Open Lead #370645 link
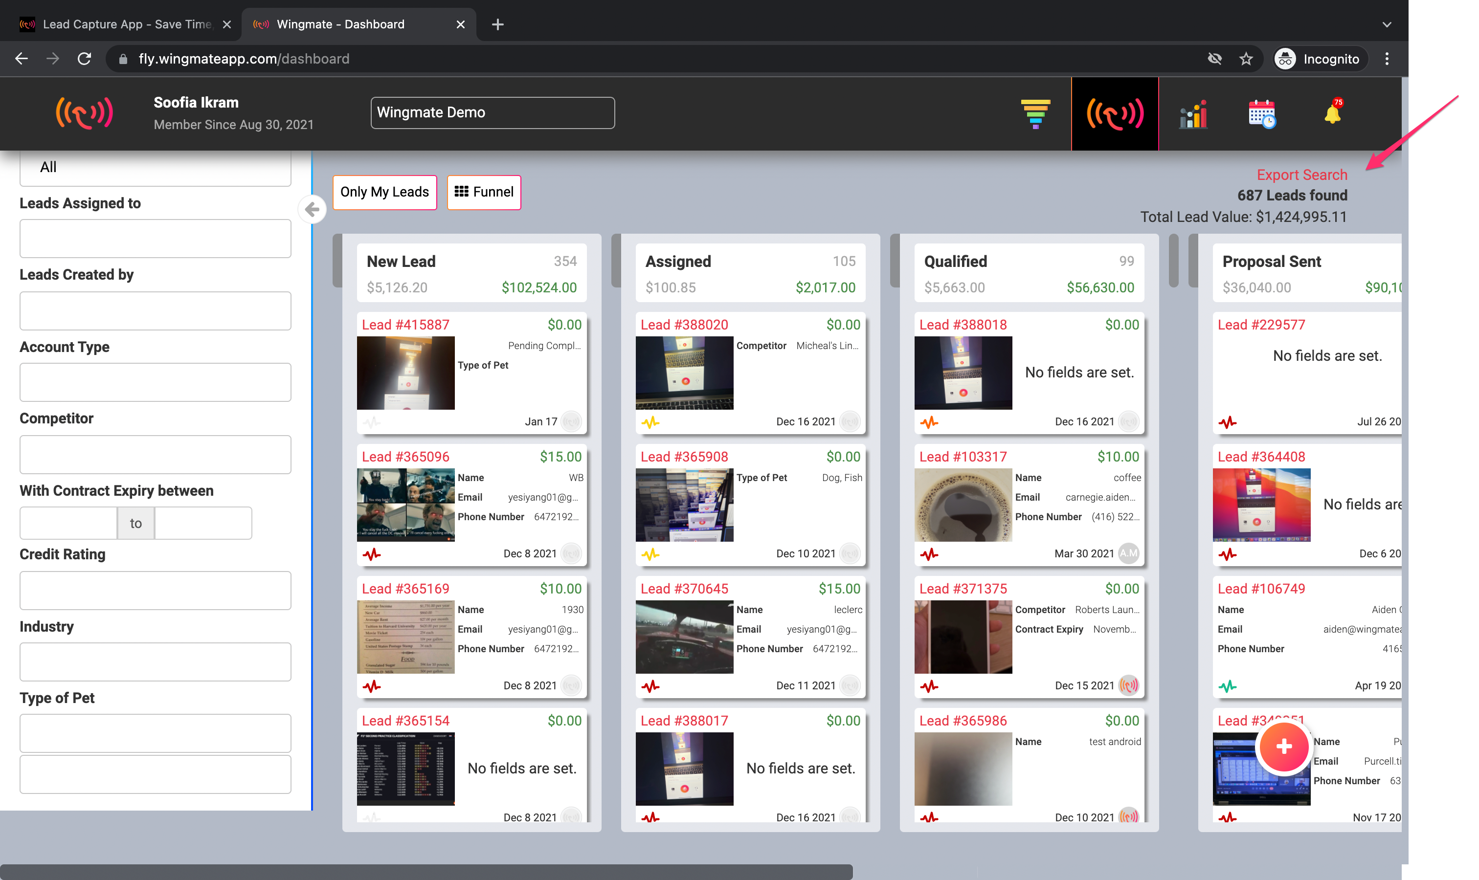Image resolution: width=1479 pixels, height=880 pixels. [685, 589]
